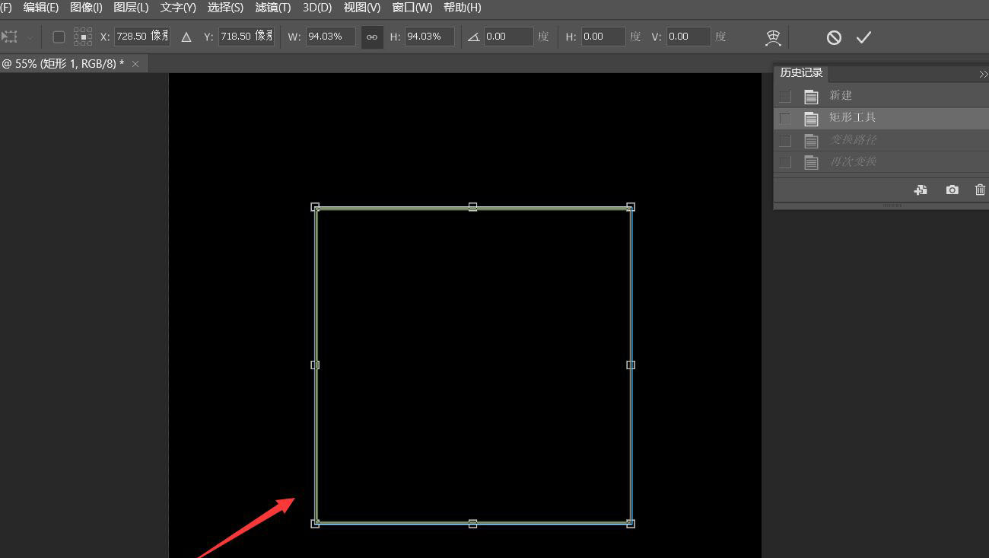The width and height of the screenshot is (989, 558).
Task: Click the horizontal skew H field
Action: [x=604, y=37]
